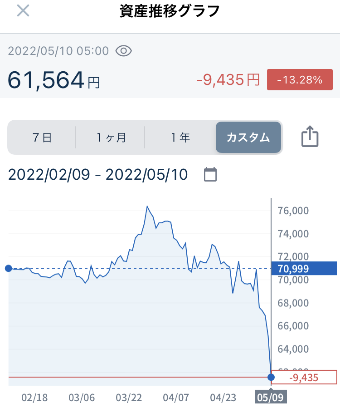The width and height of the screenshot is (340, 408).
Task: Toggle the eye icon to hide balance
Action: [x=123, y=51]
